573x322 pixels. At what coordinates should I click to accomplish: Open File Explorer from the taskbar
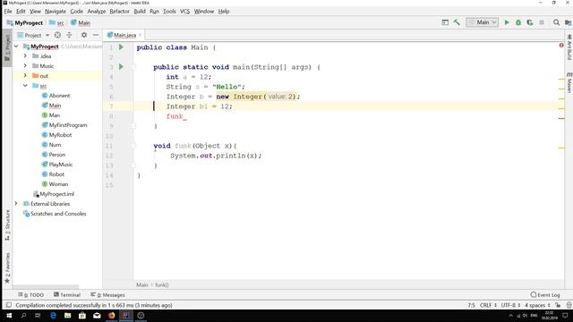point(68,316)
